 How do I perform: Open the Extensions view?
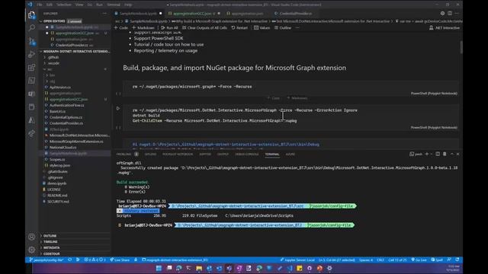pos(31,68)
